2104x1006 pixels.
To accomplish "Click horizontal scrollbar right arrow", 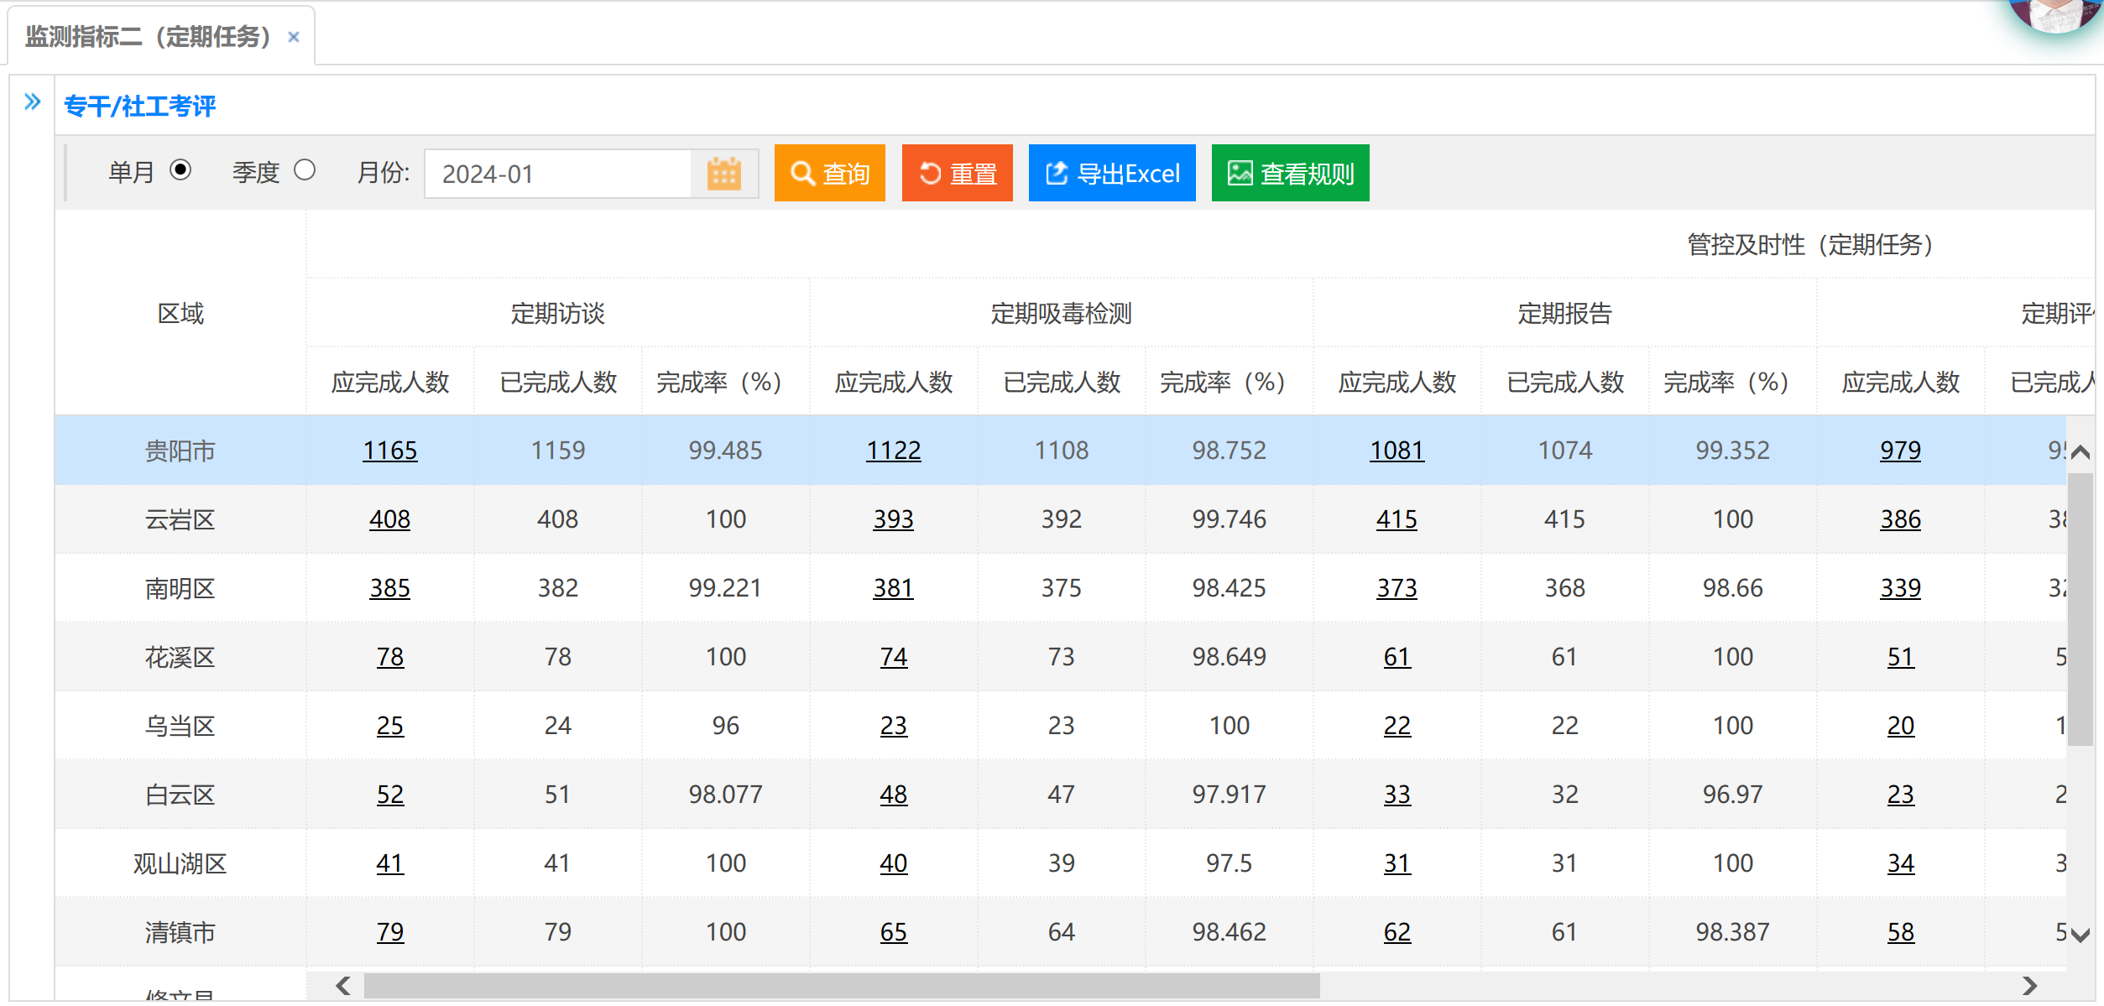I will pyautogui.click(x=2029, y=986).
